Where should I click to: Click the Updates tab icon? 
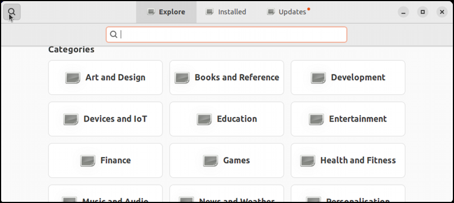[x=270, y=12]
